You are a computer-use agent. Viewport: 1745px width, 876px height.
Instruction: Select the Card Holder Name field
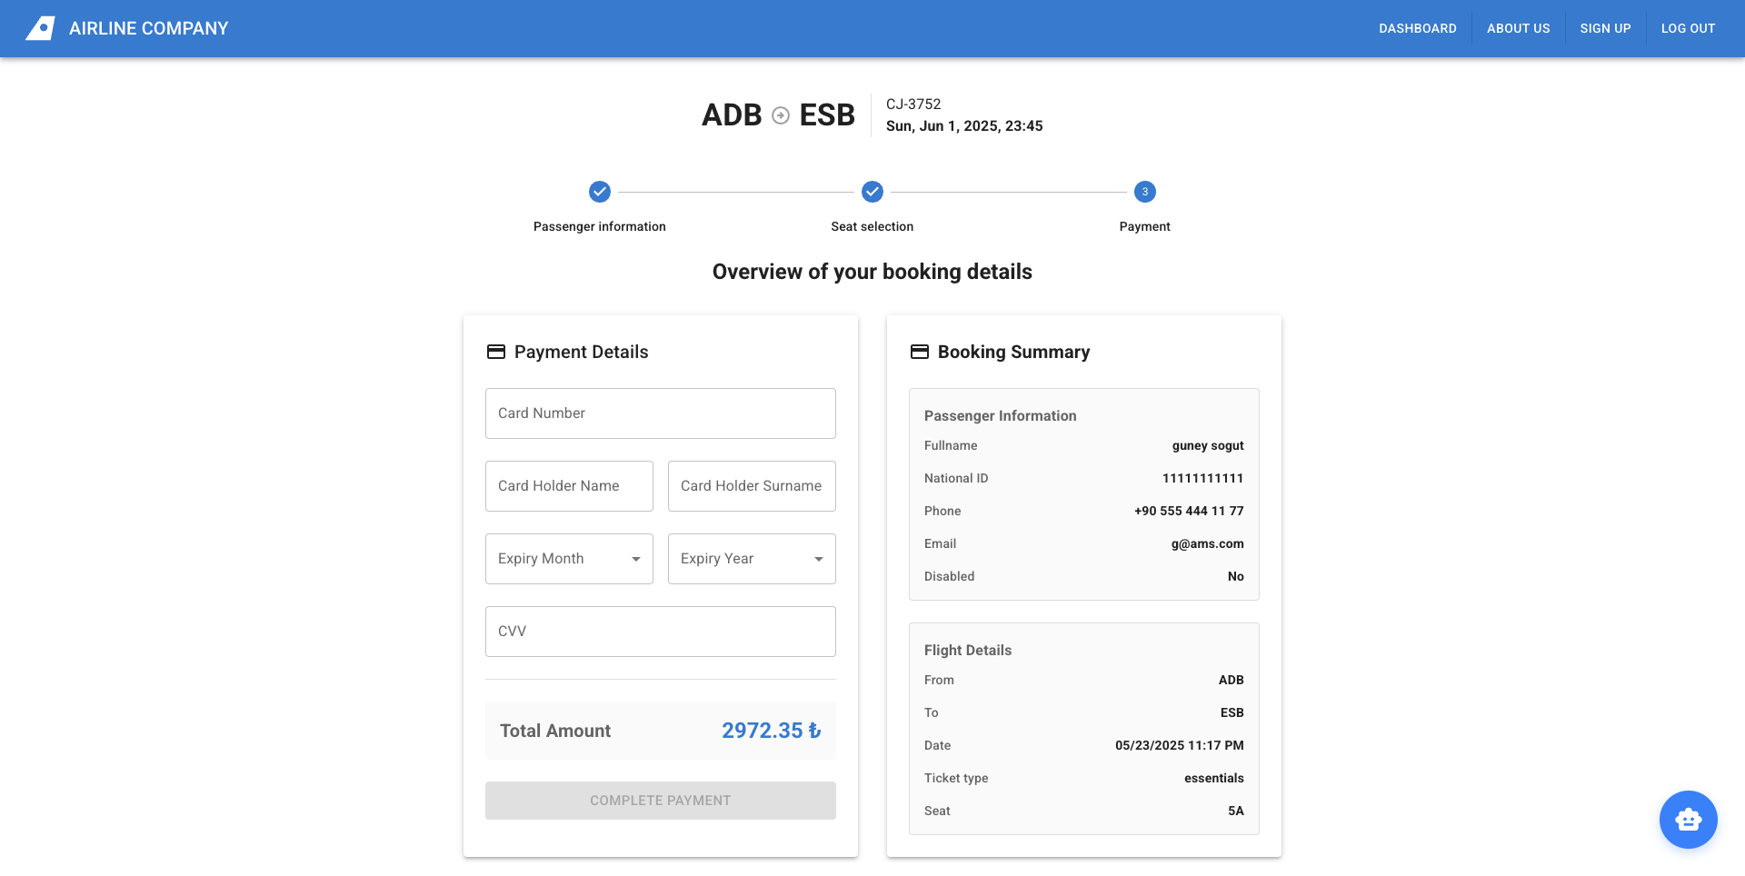[569, 485]
